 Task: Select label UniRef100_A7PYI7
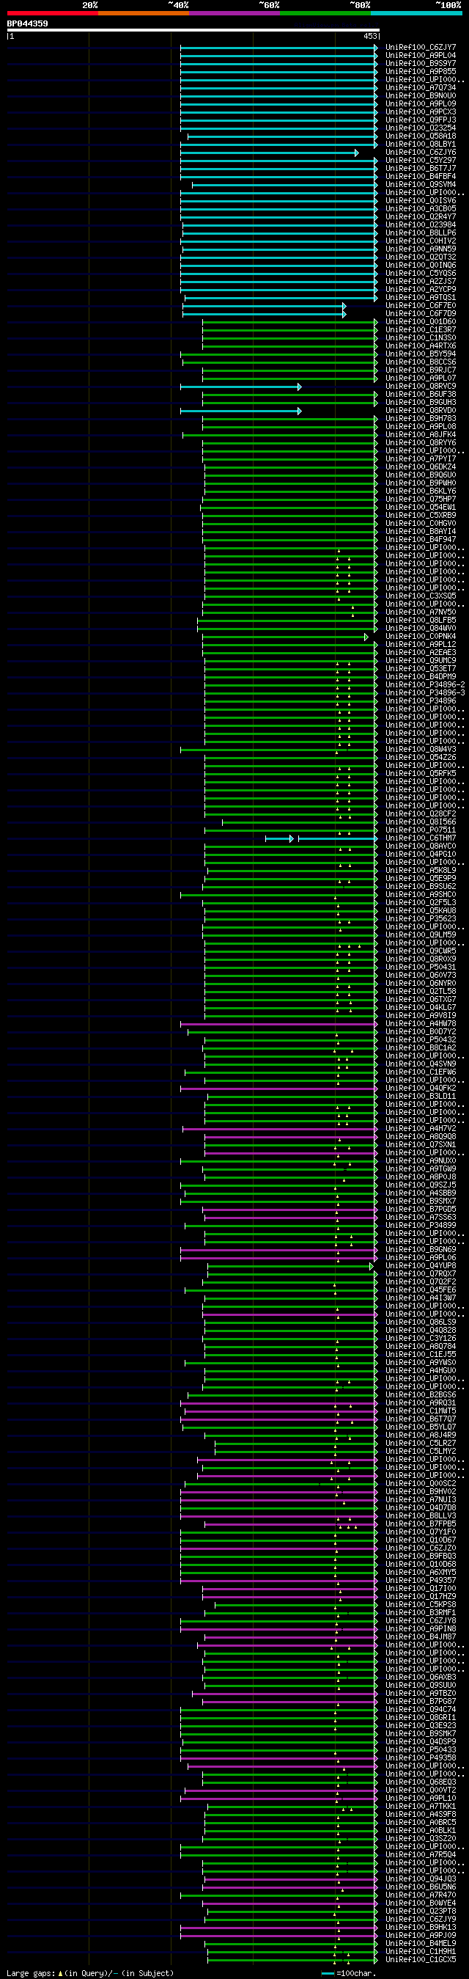coord(421,458)
